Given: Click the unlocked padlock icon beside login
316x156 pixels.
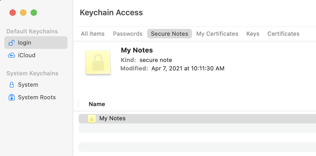Looking at the screenshot, I should pos(11,43).
